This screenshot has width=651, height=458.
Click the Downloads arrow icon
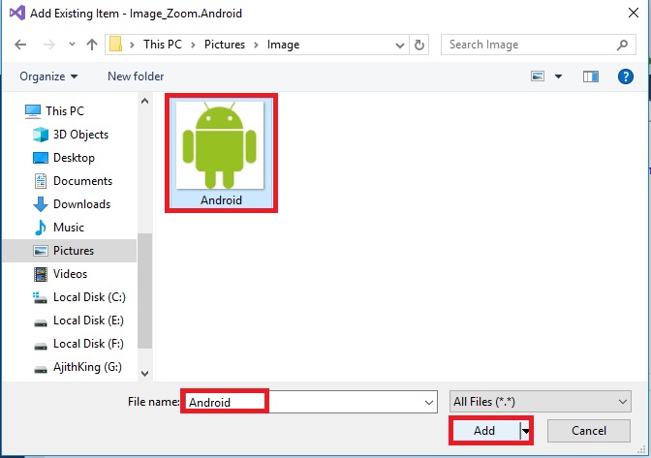pyautogui.click(x=41, y=204)
